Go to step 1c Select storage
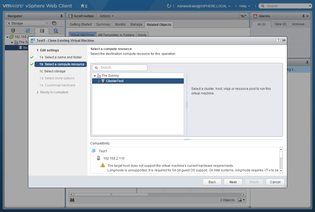 coord(53,71)
